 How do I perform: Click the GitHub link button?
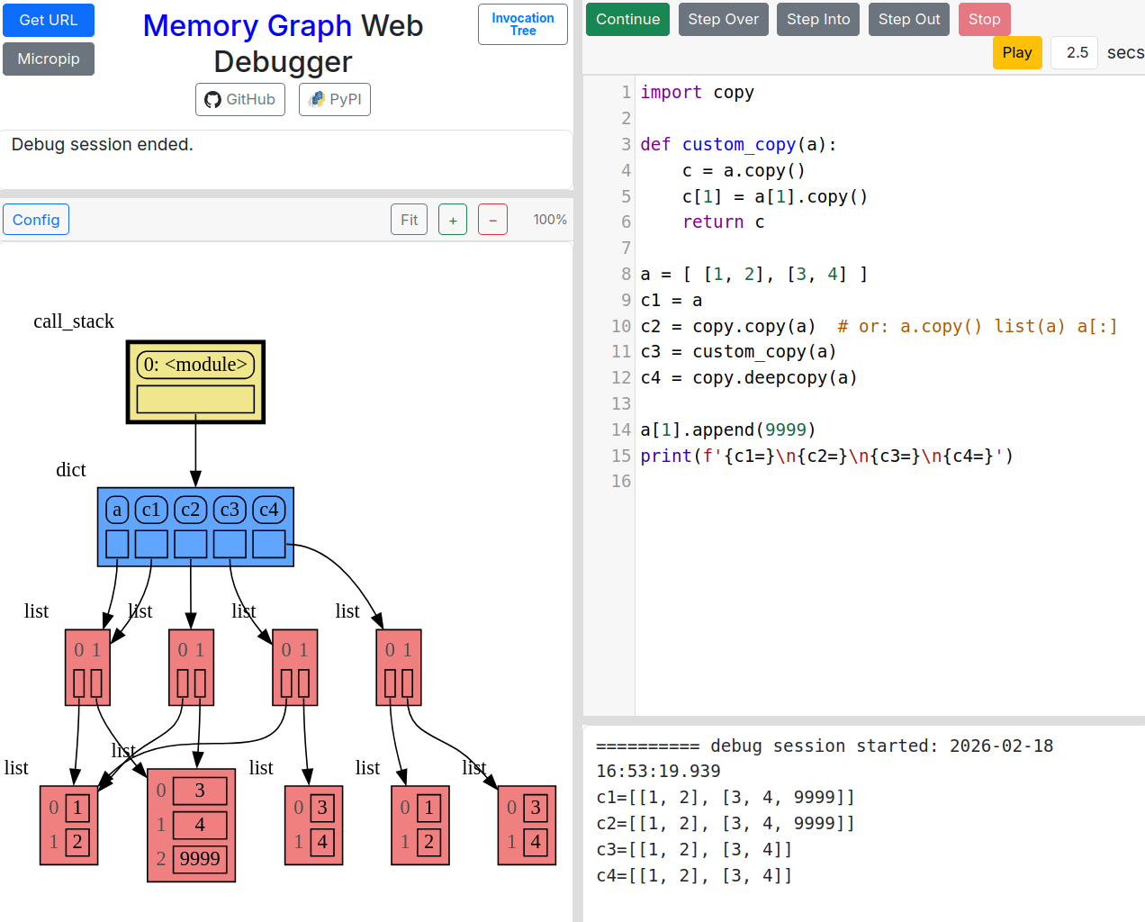pyautogui.click(x=239, y=99)
